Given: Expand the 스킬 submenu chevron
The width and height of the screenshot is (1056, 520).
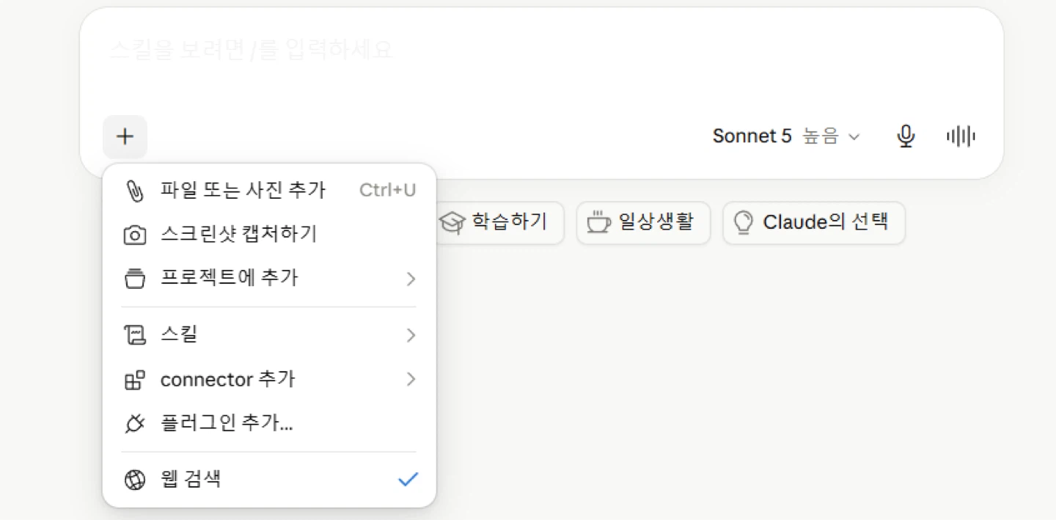Looking at the screenshot, I should pyautogui.click(x=411, y=335).
